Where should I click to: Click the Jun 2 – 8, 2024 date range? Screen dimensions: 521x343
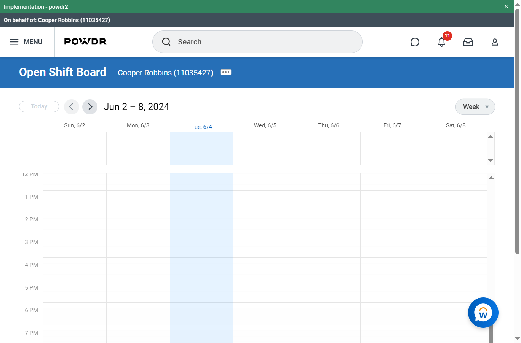(x=136, y=107)
